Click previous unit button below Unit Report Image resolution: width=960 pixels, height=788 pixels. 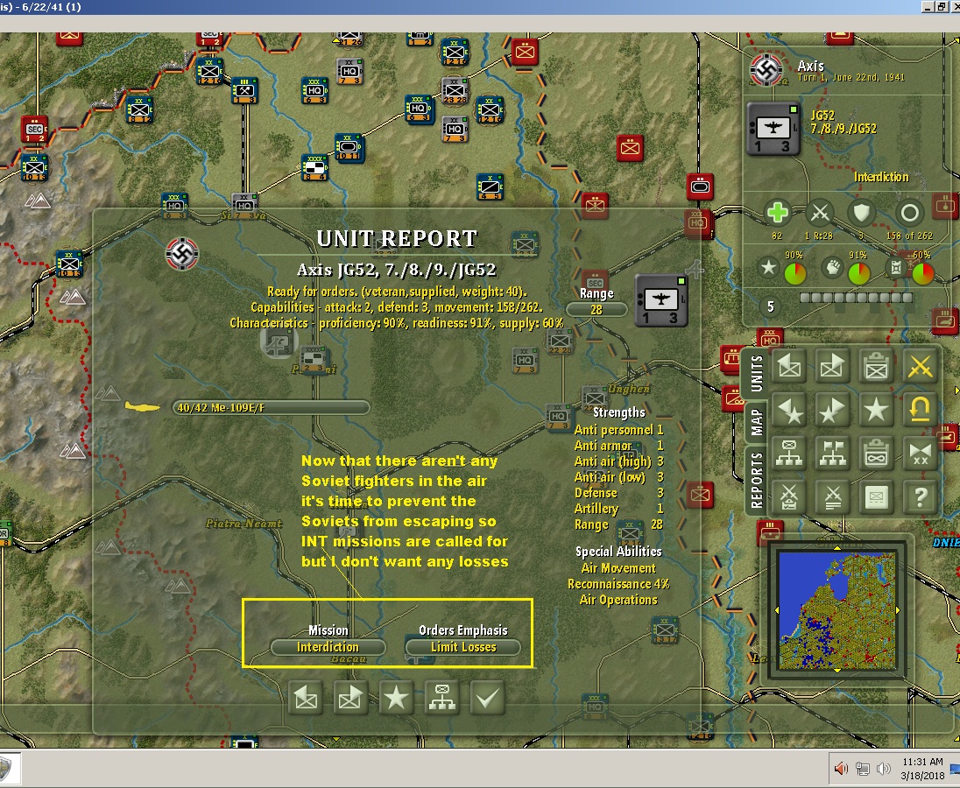tap(306, 698)
